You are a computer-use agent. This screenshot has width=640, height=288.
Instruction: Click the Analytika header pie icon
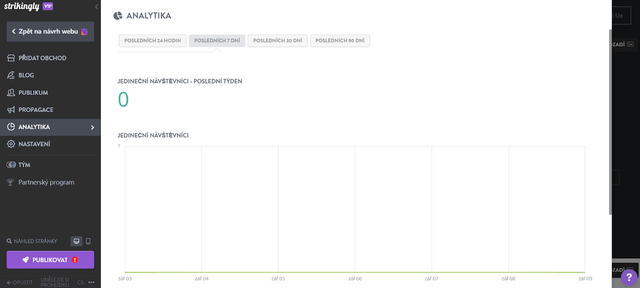click(118, 16)
